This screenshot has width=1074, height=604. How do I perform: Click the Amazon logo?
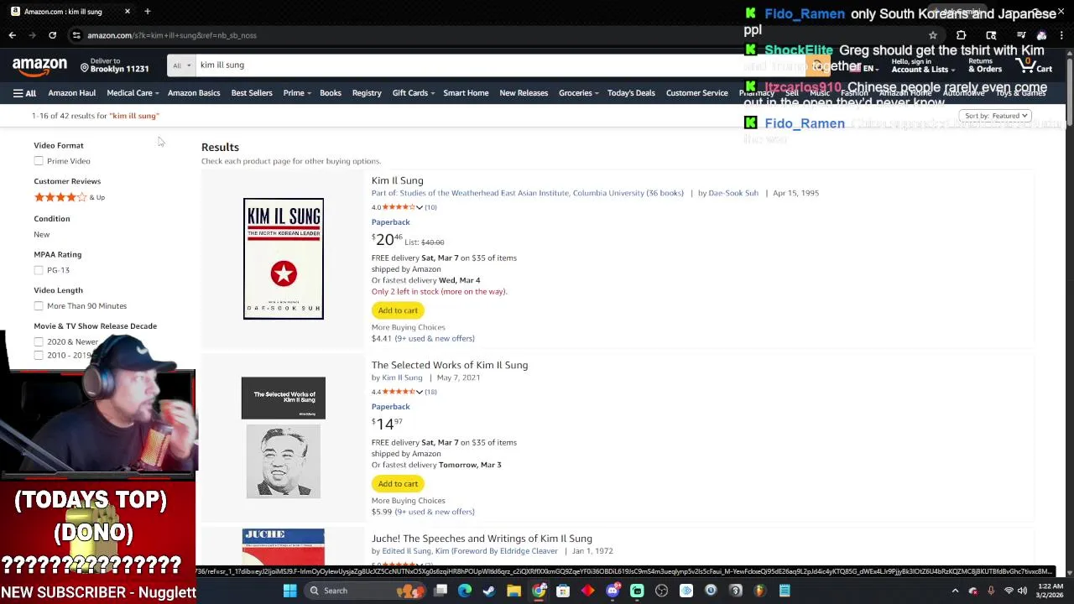click(x=39, y=66)
